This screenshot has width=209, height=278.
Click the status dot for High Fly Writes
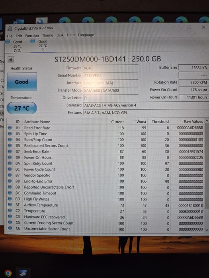(x=10, y=199)
